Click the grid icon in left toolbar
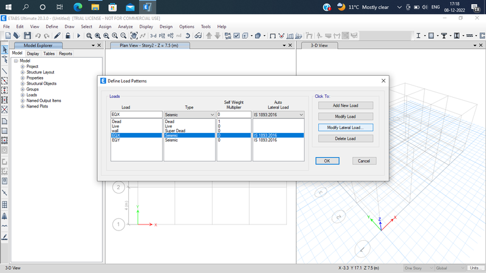486x273 pixels. pos(5,204)
